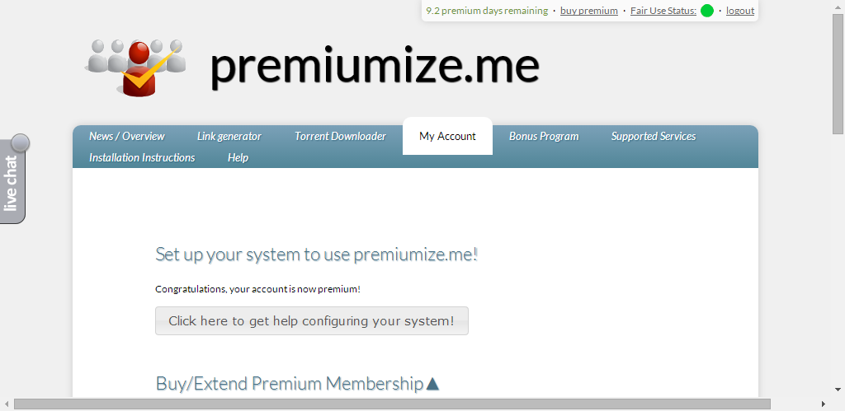Switch to the Link generator tab
The image size is (845, 411).
[x=229, y=136]
